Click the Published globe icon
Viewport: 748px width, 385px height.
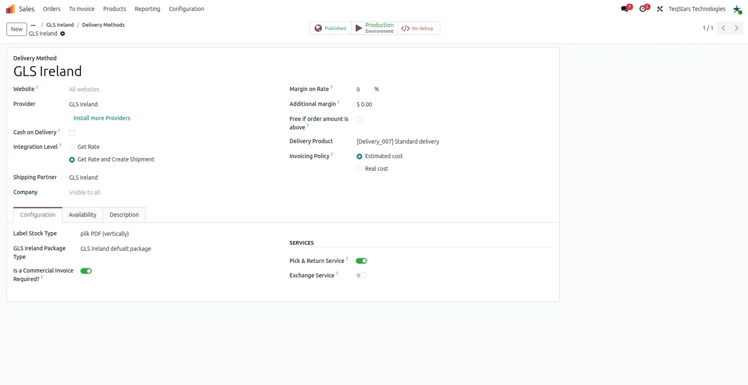318,28
